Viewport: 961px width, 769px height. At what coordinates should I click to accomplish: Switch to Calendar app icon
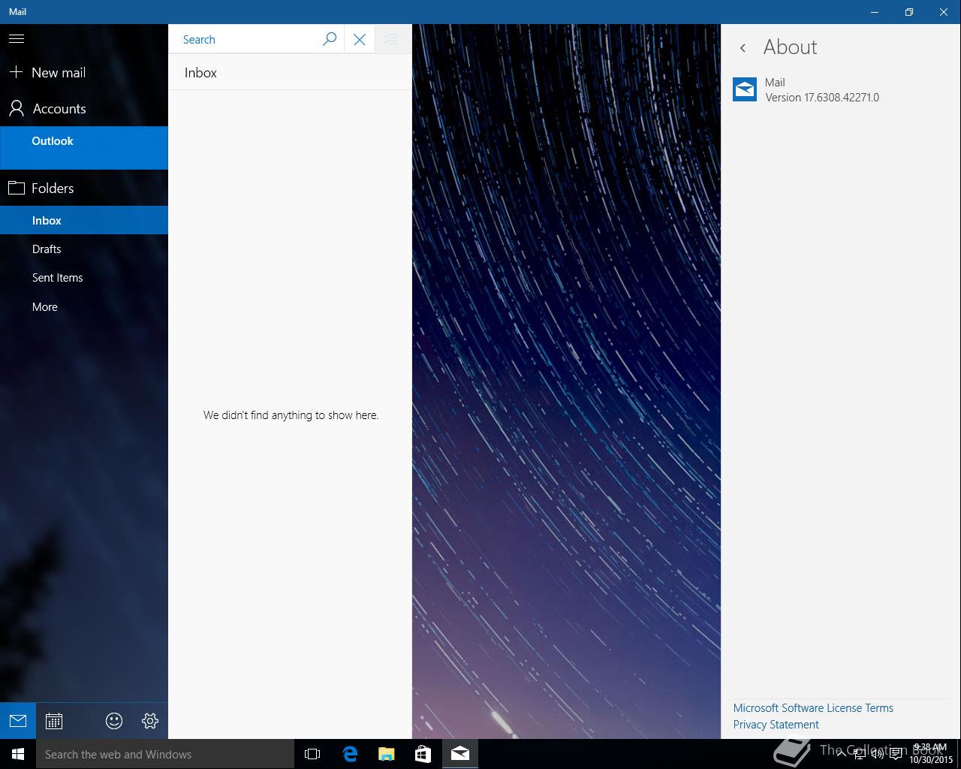pyautogui.click(x=54, y=721)
